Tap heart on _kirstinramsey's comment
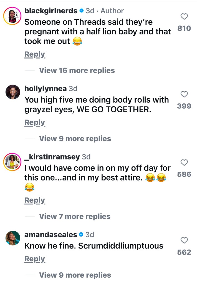The height and width of the screenshot is (284, 197). [x=184, y=163]
